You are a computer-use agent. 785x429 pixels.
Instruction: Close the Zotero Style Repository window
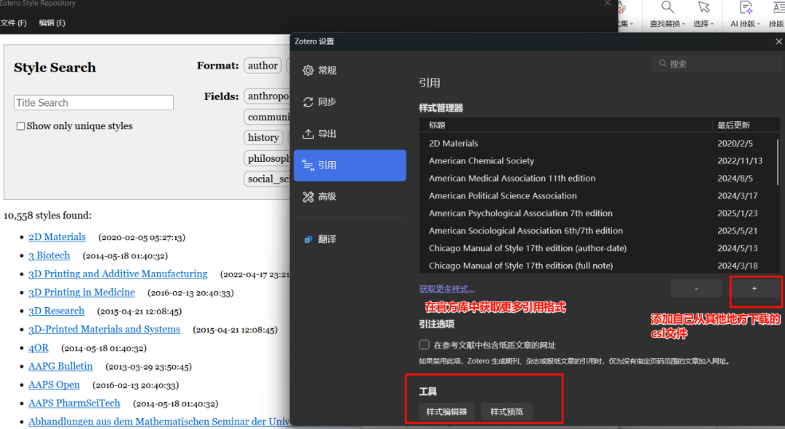click(607, 3)
